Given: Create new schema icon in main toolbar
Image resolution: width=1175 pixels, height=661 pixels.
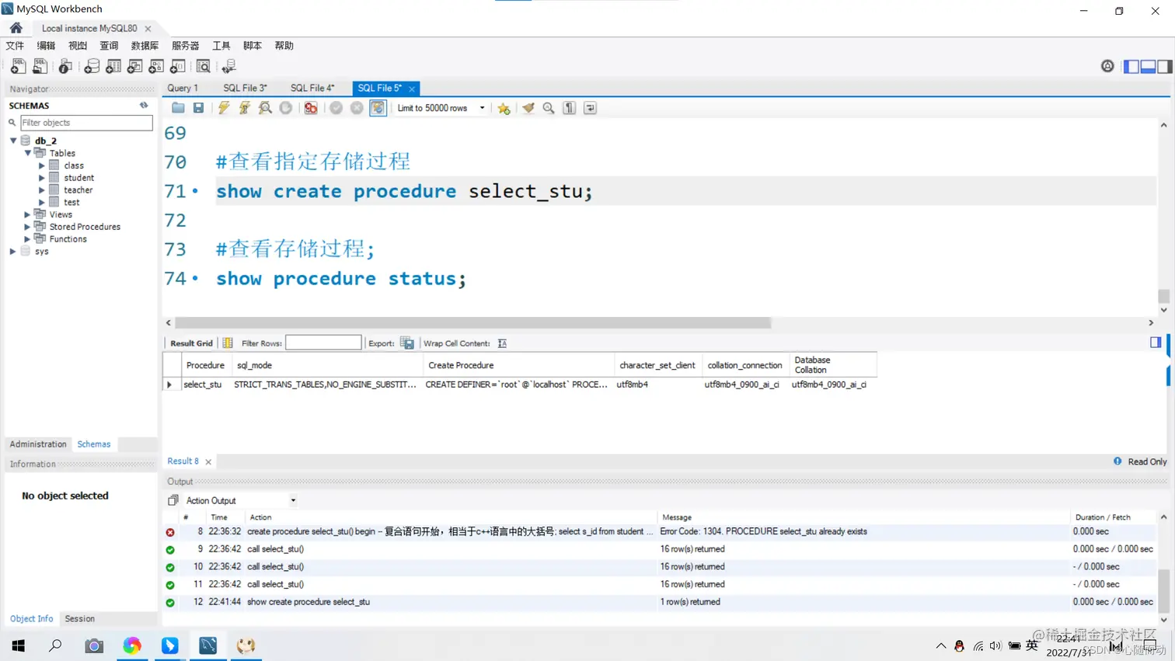Looking at the screenshot, I should tap(92, 67).
